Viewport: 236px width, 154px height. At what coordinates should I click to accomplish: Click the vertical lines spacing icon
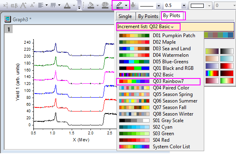click(x=53, y=5)
